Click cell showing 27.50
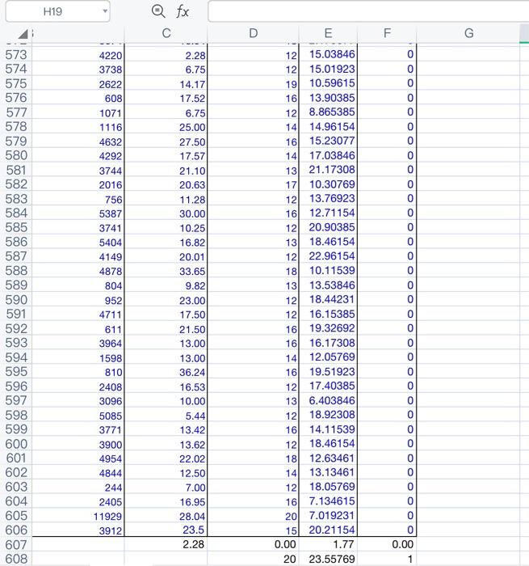 (x=166, y=141)
